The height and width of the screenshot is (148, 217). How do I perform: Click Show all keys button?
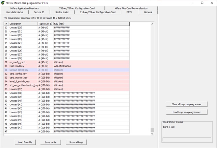point(76,142)
